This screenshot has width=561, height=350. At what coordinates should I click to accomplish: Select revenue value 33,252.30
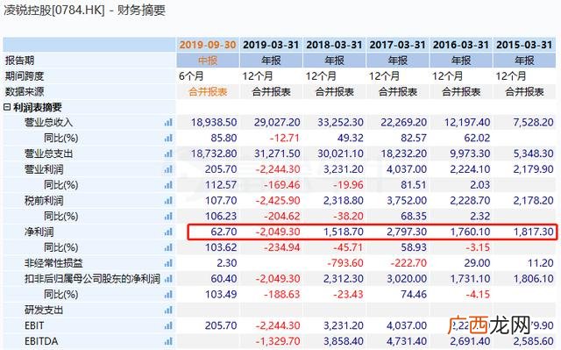(x=340, y=123)
